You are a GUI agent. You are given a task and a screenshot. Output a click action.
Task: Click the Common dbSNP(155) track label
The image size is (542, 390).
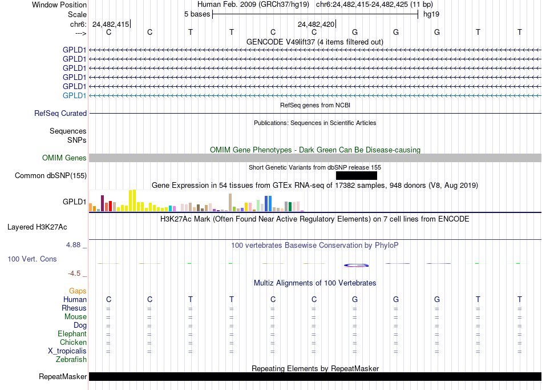[50, 175]
